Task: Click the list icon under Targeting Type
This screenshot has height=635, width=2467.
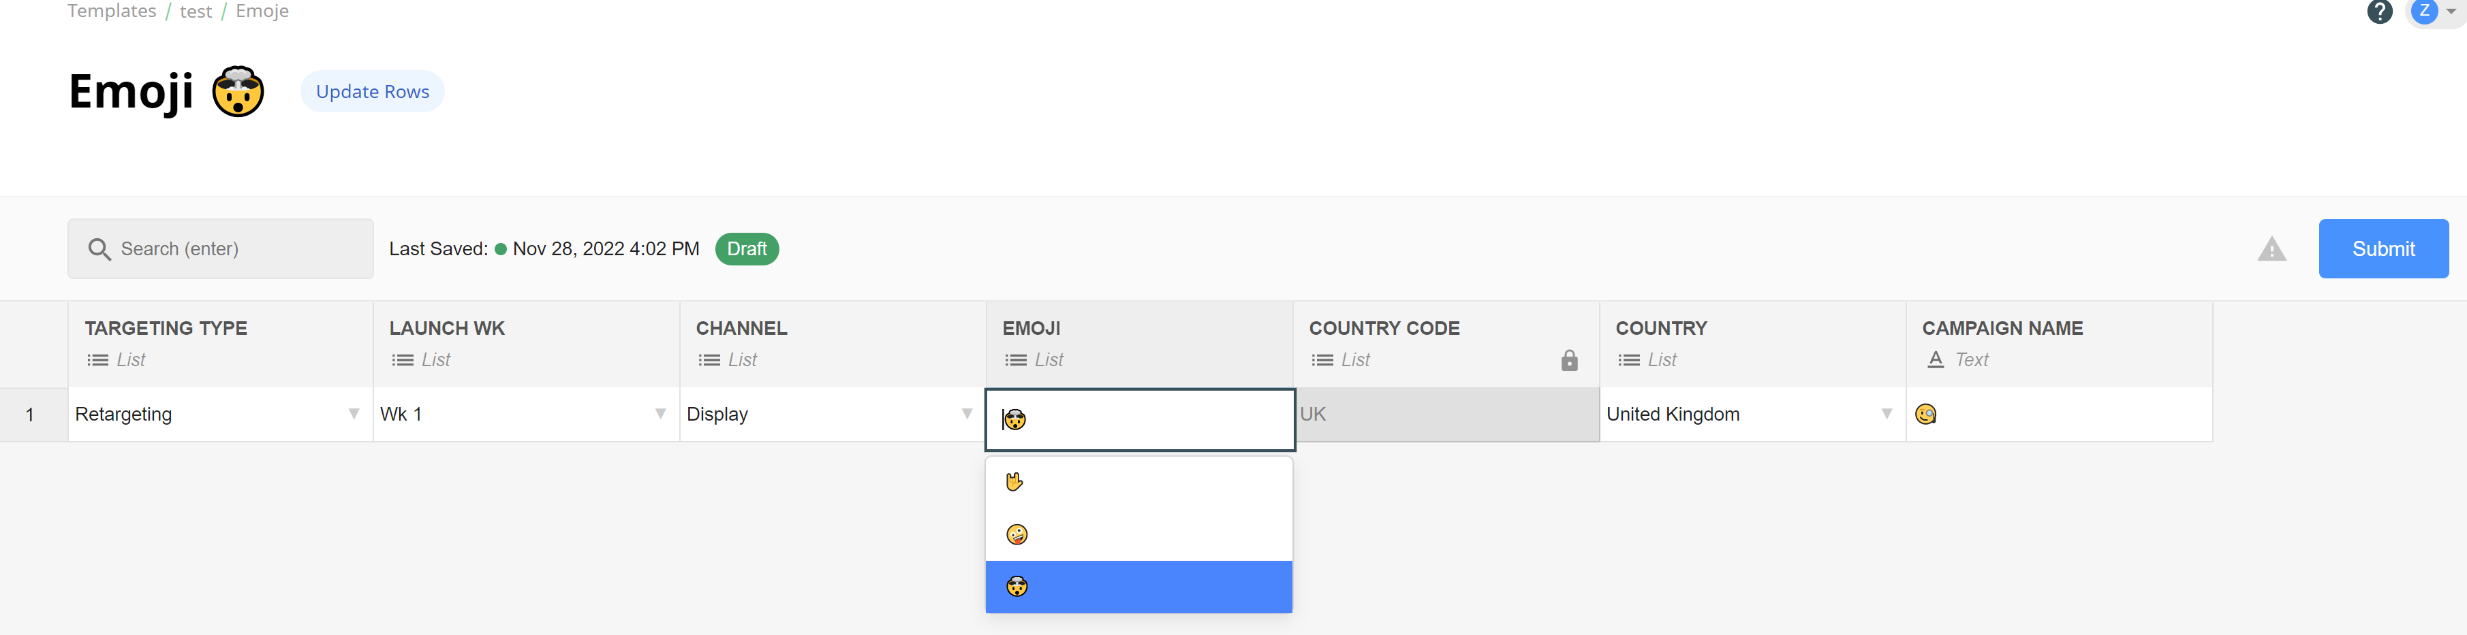Action: coord(97,361)
